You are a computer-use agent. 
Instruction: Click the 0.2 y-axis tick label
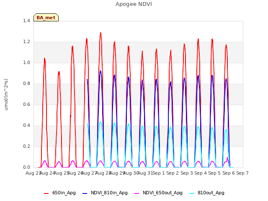(26, 146)
